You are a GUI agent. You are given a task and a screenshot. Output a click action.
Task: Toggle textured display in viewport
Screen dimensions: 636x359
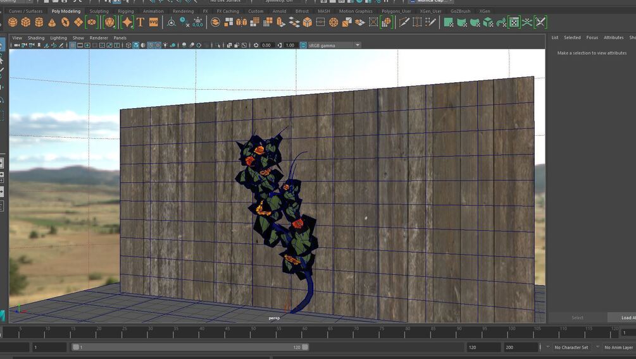pos(158,46)
